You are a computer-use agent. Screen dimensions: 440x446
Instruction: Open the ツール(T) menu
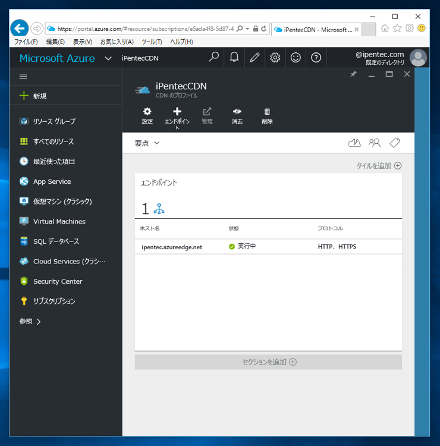tap(152, 42)
